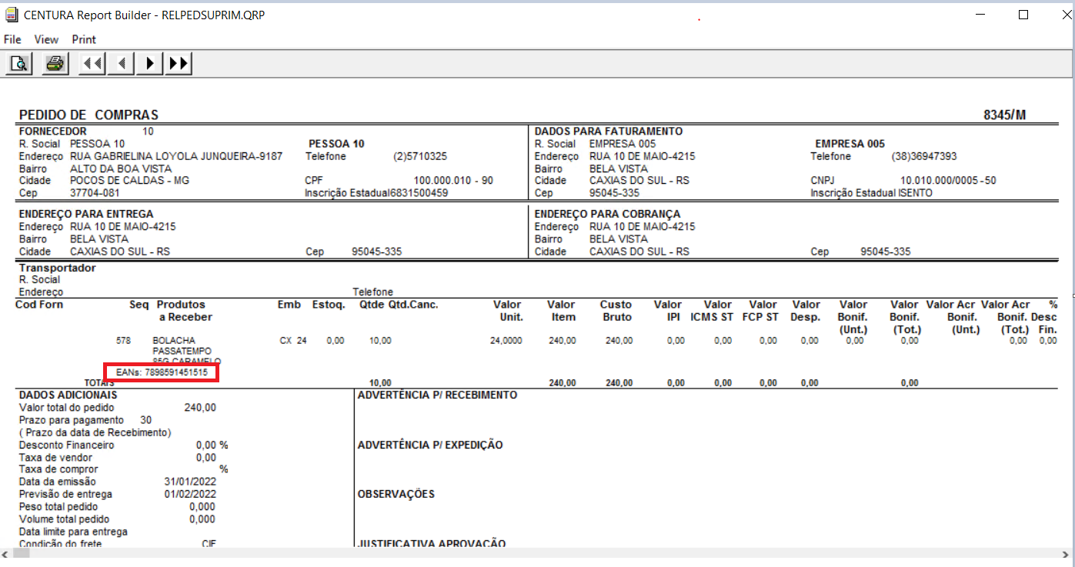
Task: Click order number 8345/M
Action: [1004, 115]
